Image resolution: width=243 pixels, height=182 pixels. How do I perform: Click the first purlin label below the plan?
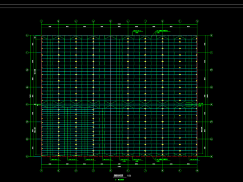56,159
